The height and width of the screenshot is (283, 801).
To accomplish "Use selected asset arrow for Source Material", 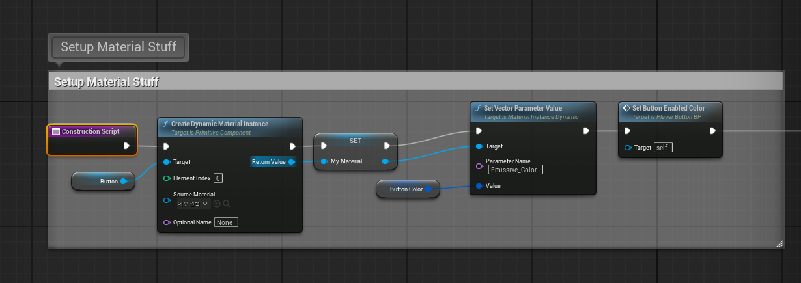I will tap(217, 204).
